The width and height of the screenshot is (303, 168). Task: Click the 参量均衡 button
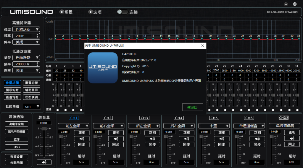click(x=12, y=83)
